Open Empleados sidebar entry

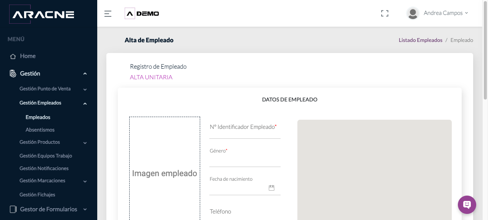coord(38,117)
